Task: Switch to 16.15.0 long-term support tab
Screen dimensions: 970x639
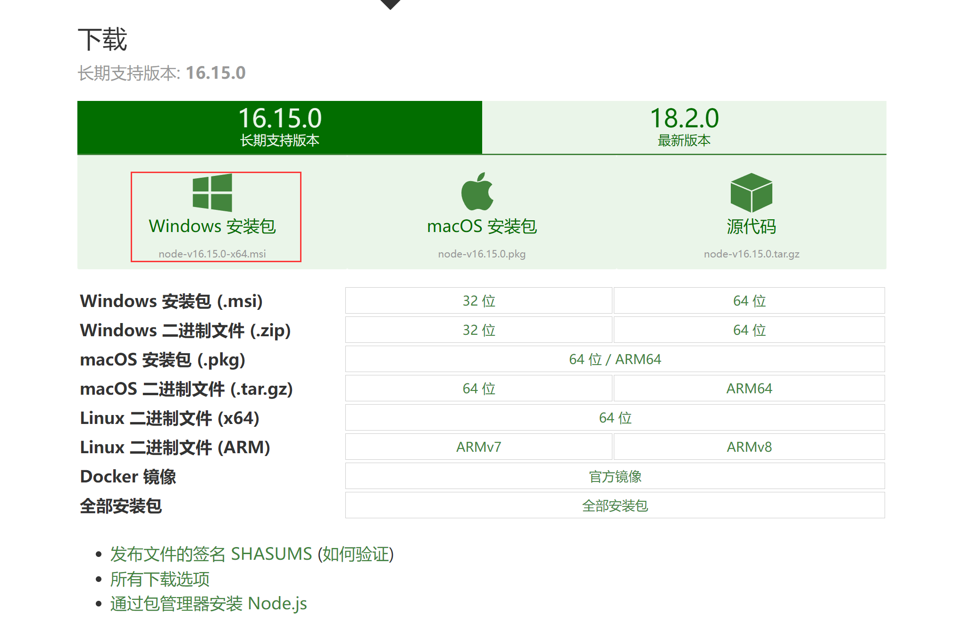Action: coord(279,127)
